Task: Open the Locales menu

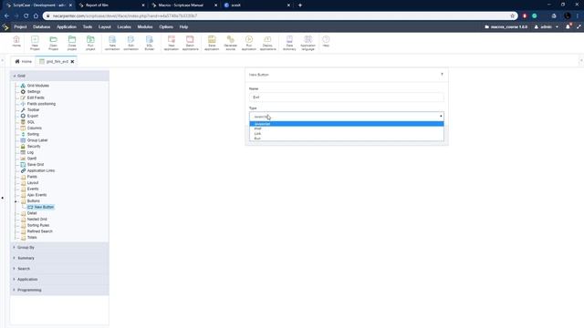Action: pos(124,26)
